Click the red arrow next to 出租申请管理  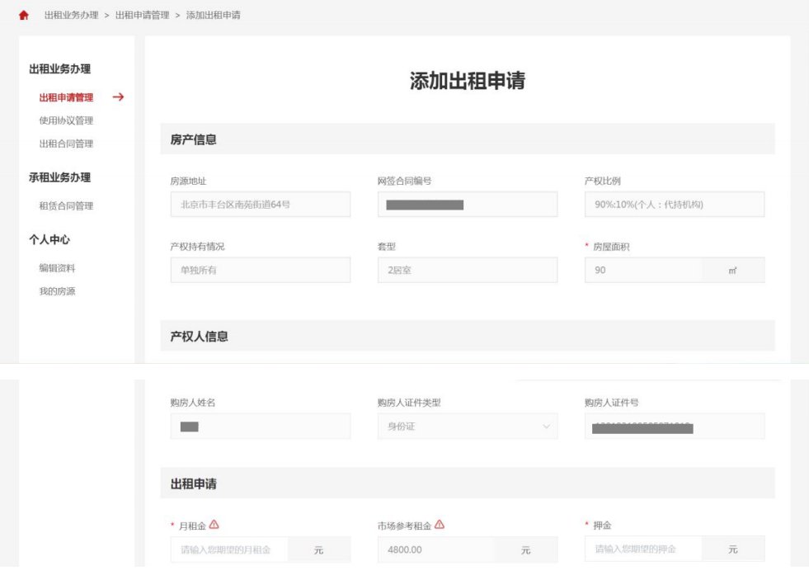(118, 97)
